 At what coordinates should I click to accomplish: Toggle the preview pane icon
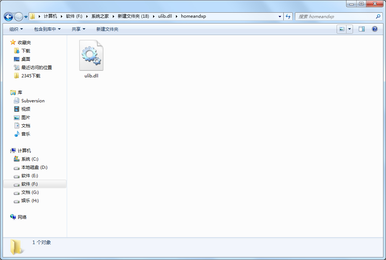[x=361, y=29]
